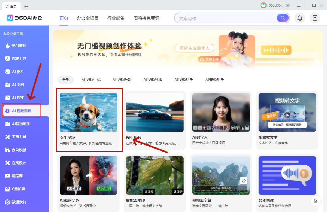
Task: Click the floating feedback edit icon
Action: (316, 201)
